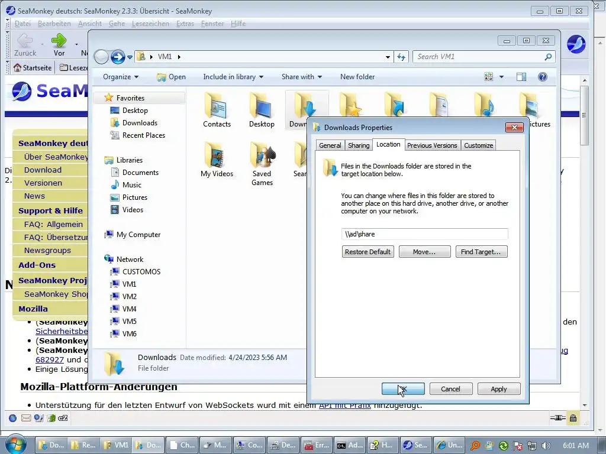This screenshot has width=606, height=454.
Task: Select Recent Places in navigation pane
Action: [x=138, y=135]
